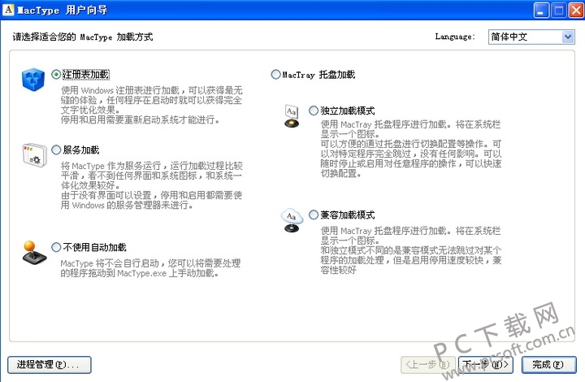585x382 pixels.
Task: Close the MacType wizard window
Action: [x=576, y=10]
